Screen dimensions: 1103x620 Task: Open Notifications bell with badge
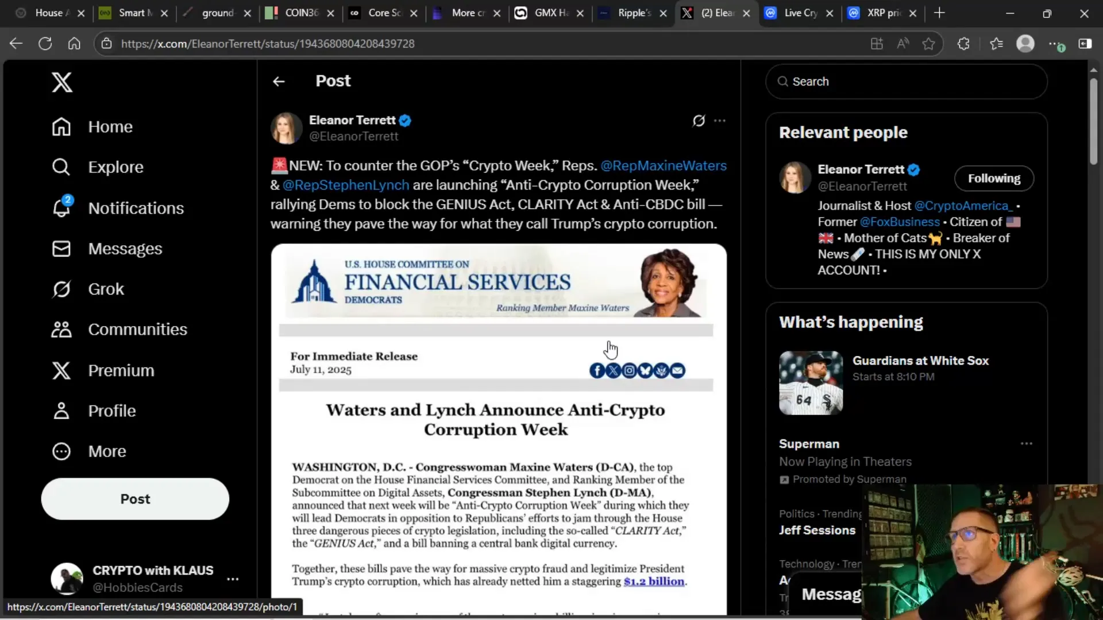coord(62,207)
